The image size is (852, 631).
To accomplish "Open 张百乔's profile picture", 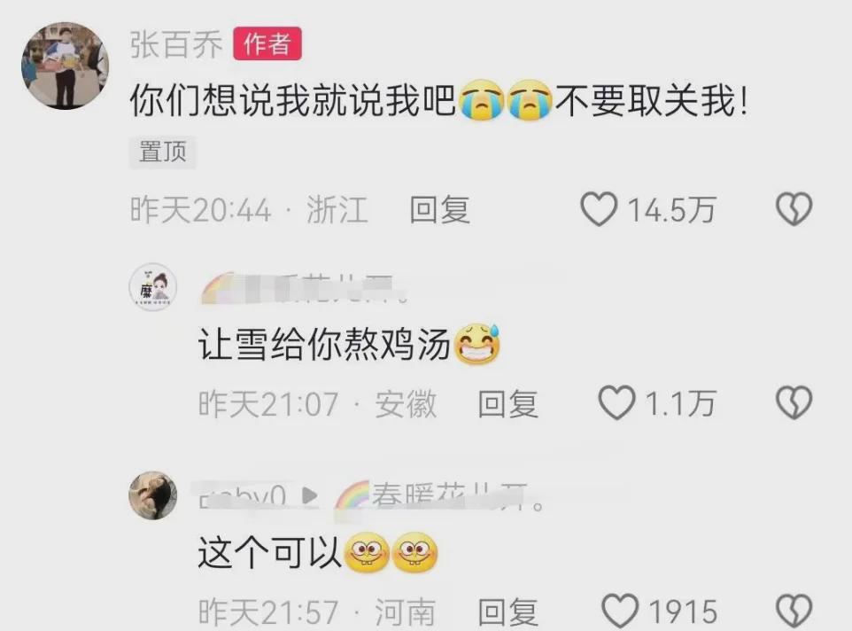I will coord(65,66).
